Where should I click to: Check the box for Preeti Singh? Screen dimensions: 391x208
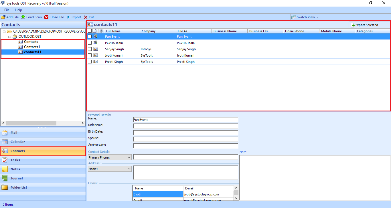pyautogui.click(x=90, y=62)
